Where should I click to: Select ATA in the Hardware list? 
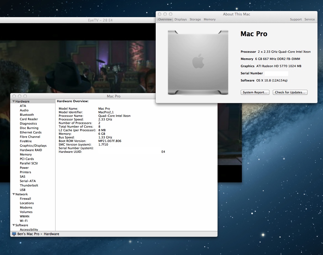coord(23,106)
